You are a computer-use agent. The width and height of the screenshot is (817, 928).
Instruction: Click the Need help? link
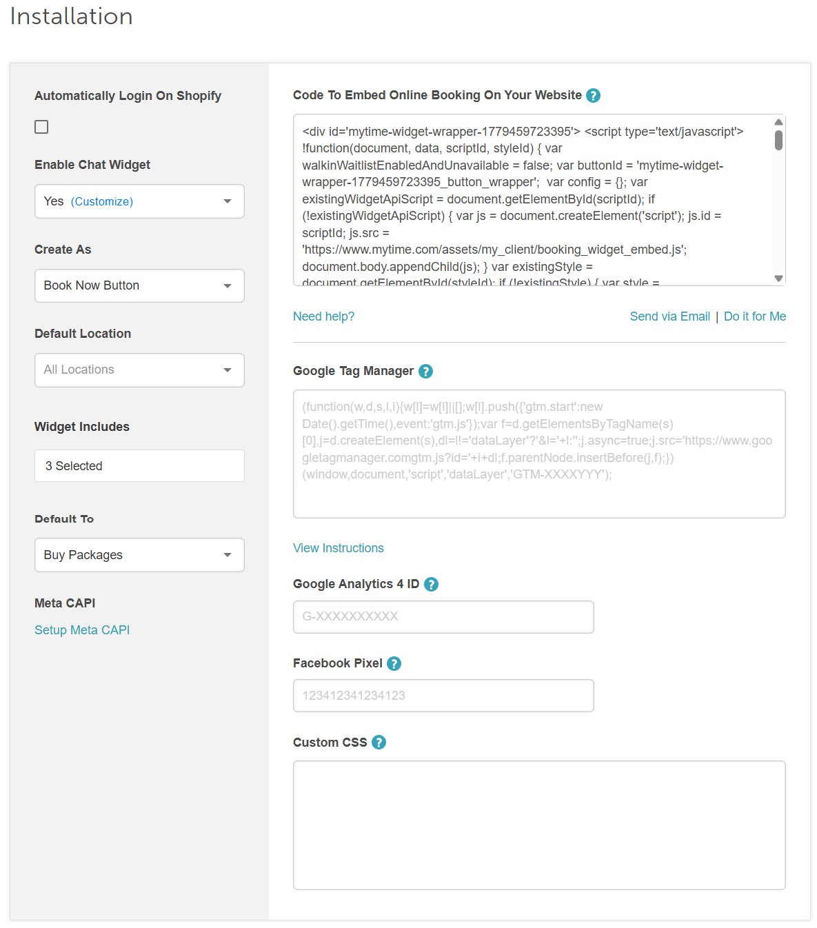[323, 316]
